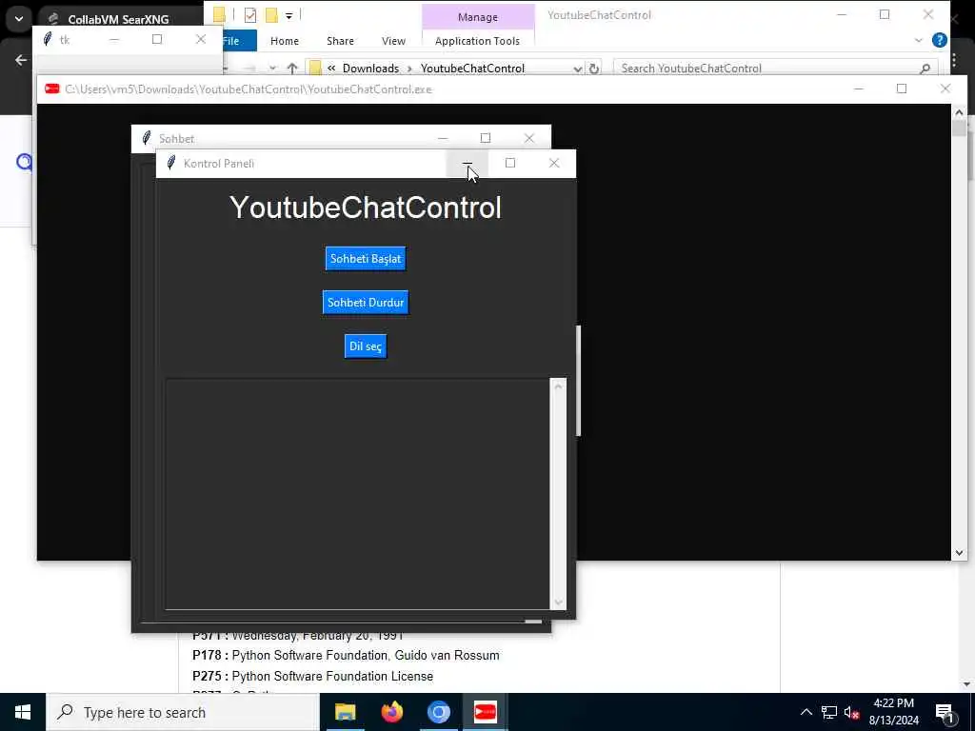Click the Sohbeti Başlat button

click(366, 259)
